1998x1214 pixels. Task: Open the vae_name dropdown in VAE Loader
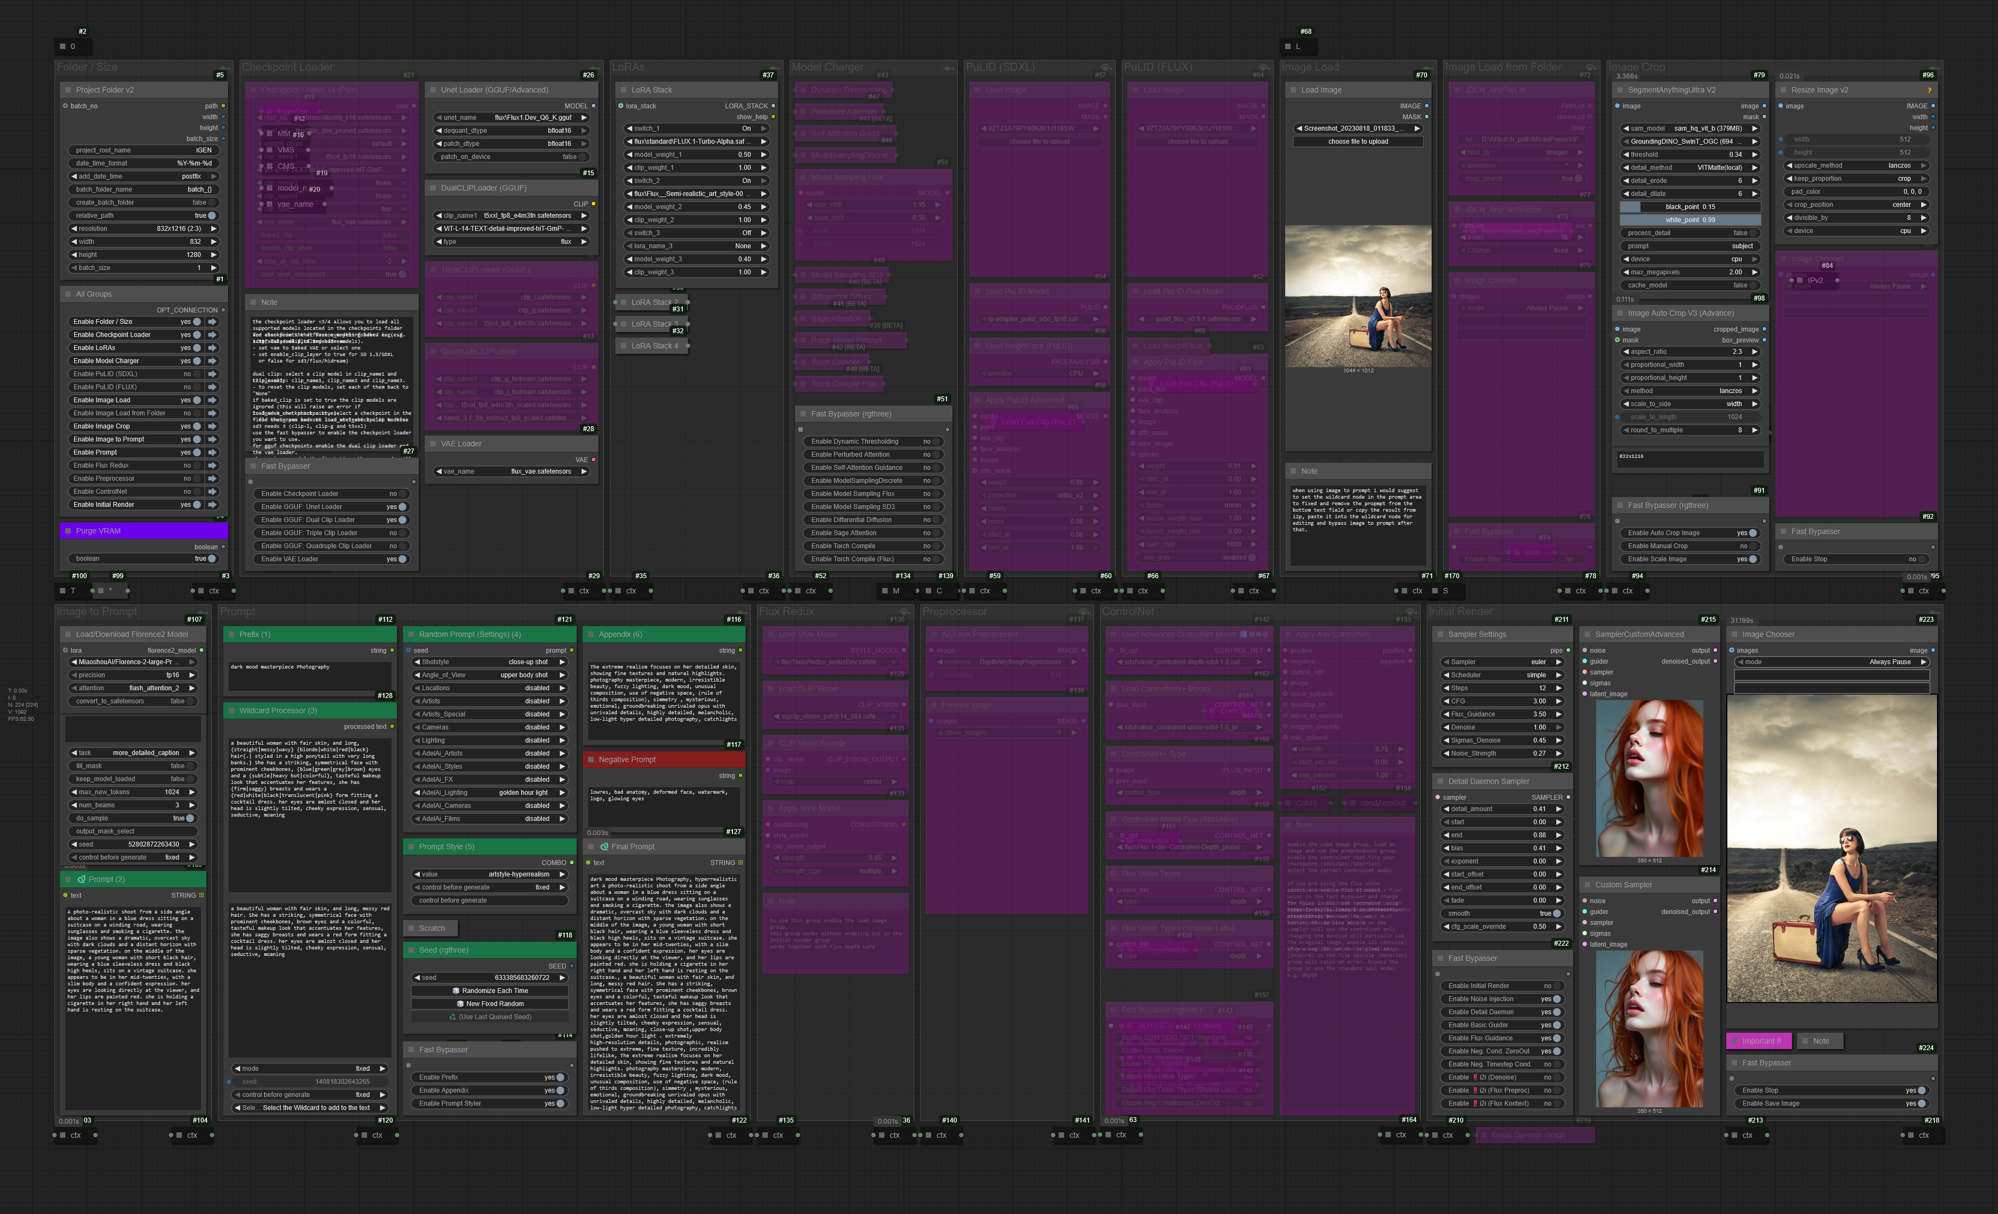tap(512, 471)
